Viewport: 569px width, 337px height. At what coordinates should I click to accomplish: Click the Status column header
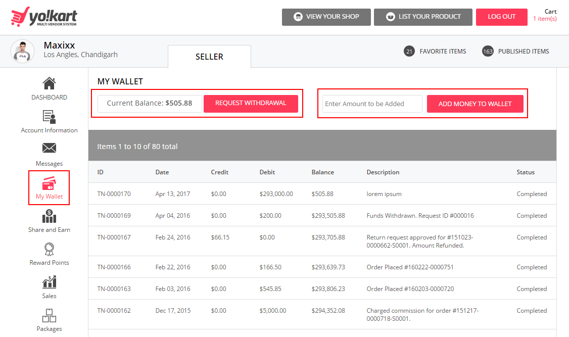pos(526,172)
